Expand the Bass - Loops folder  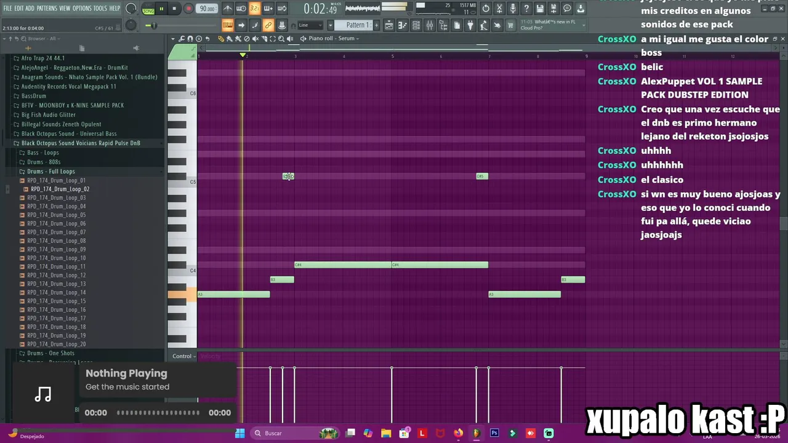coord(42,153)
